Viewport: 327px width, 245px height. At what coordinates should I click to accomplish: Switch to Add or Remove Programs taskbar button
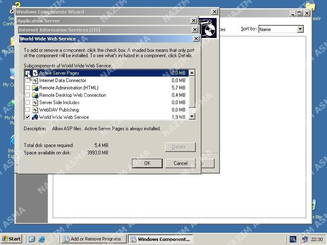[x=94, y=239]
